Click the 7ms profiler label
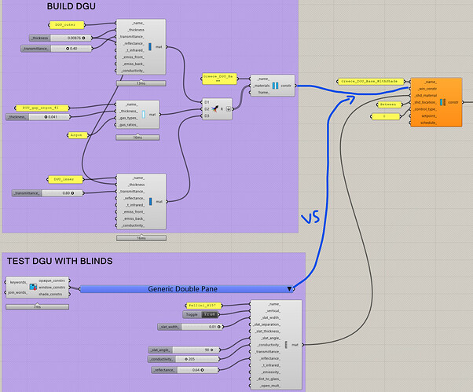 point(38,306)
